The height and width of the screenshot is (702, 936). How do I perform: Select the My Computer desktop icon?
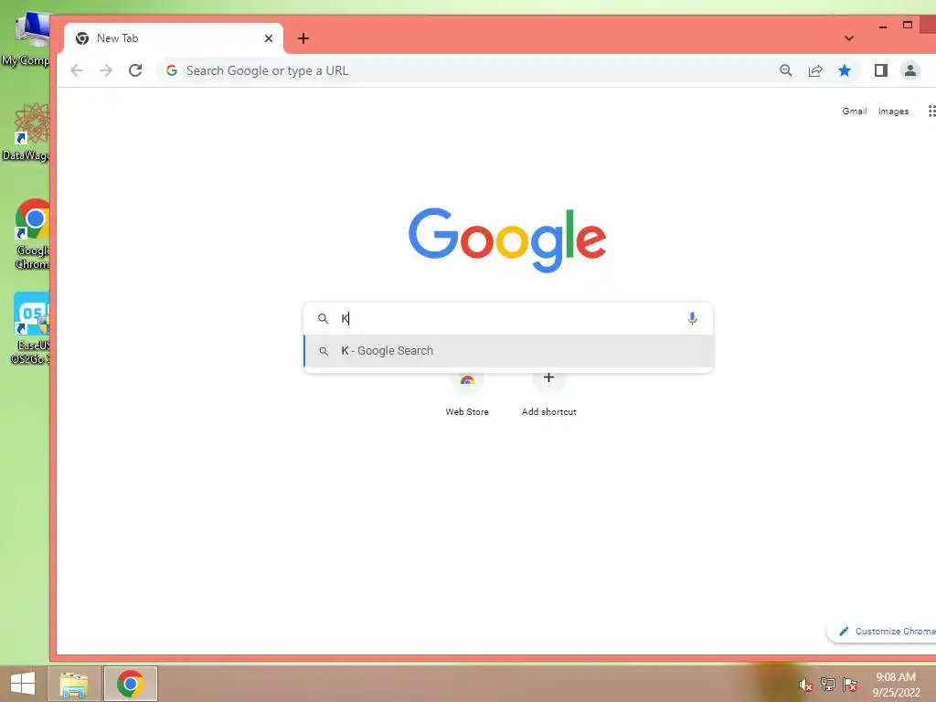tap(27, 39)
